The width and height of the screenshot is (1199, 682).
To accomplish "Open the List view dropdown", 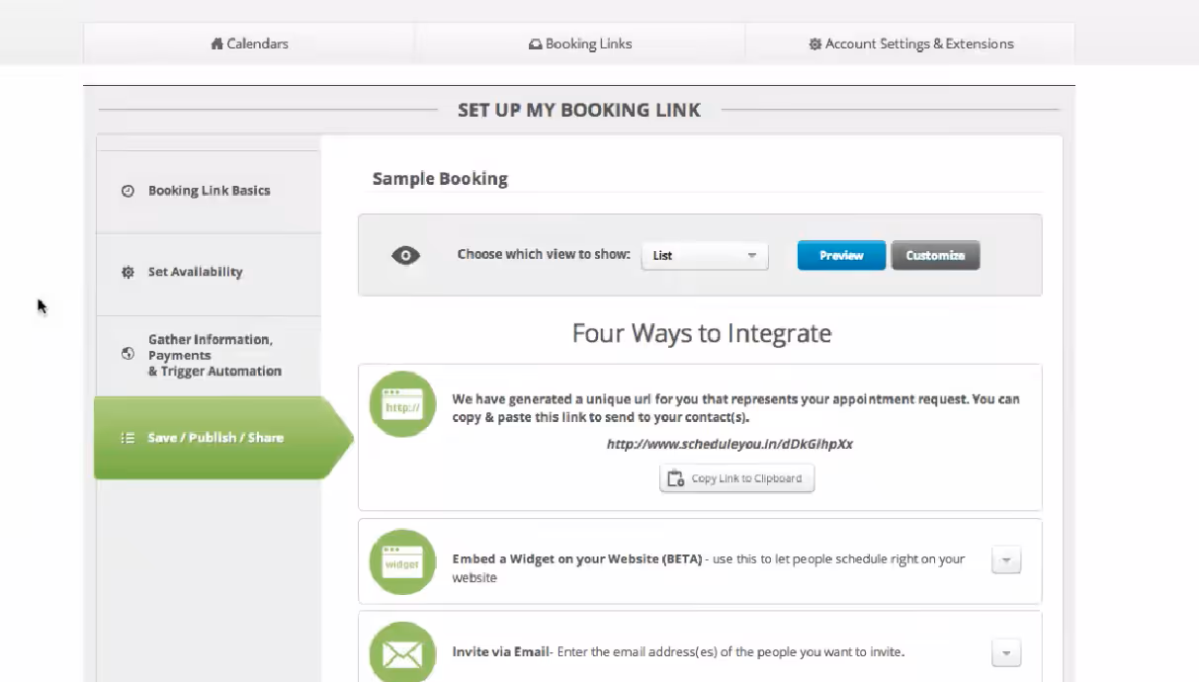I will pos(704,255).
